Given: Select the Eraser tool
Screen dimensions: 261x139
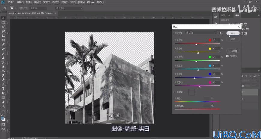Looking at the screenshot, I should pos(3,67).
